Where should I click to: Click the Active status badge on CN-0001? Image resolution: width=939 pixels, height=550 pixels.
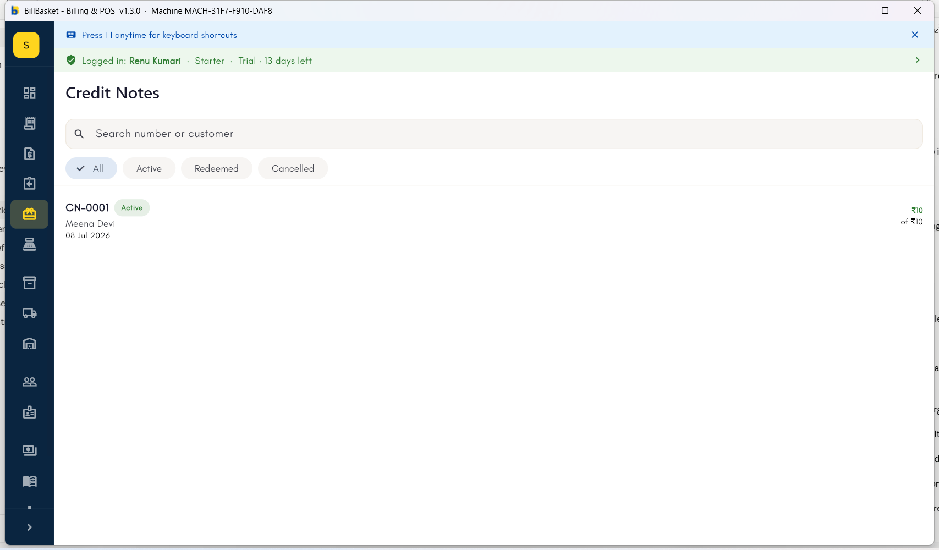click(x=132, y=208)
